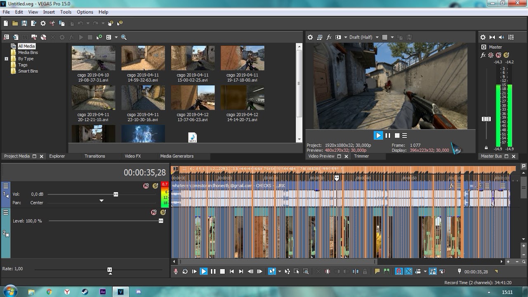Mute audio track 1
Viewport: 528px width, 297px height.
click(146, 186)
